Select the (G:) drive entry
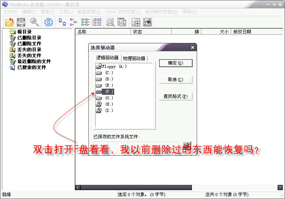285x199 pixels. 109,98
